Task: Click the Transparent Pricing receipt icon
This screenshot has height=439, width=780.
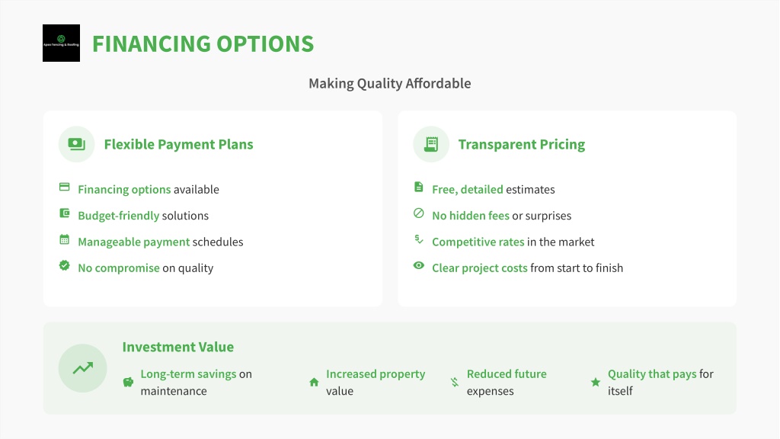Action: (x=431, y=144)
